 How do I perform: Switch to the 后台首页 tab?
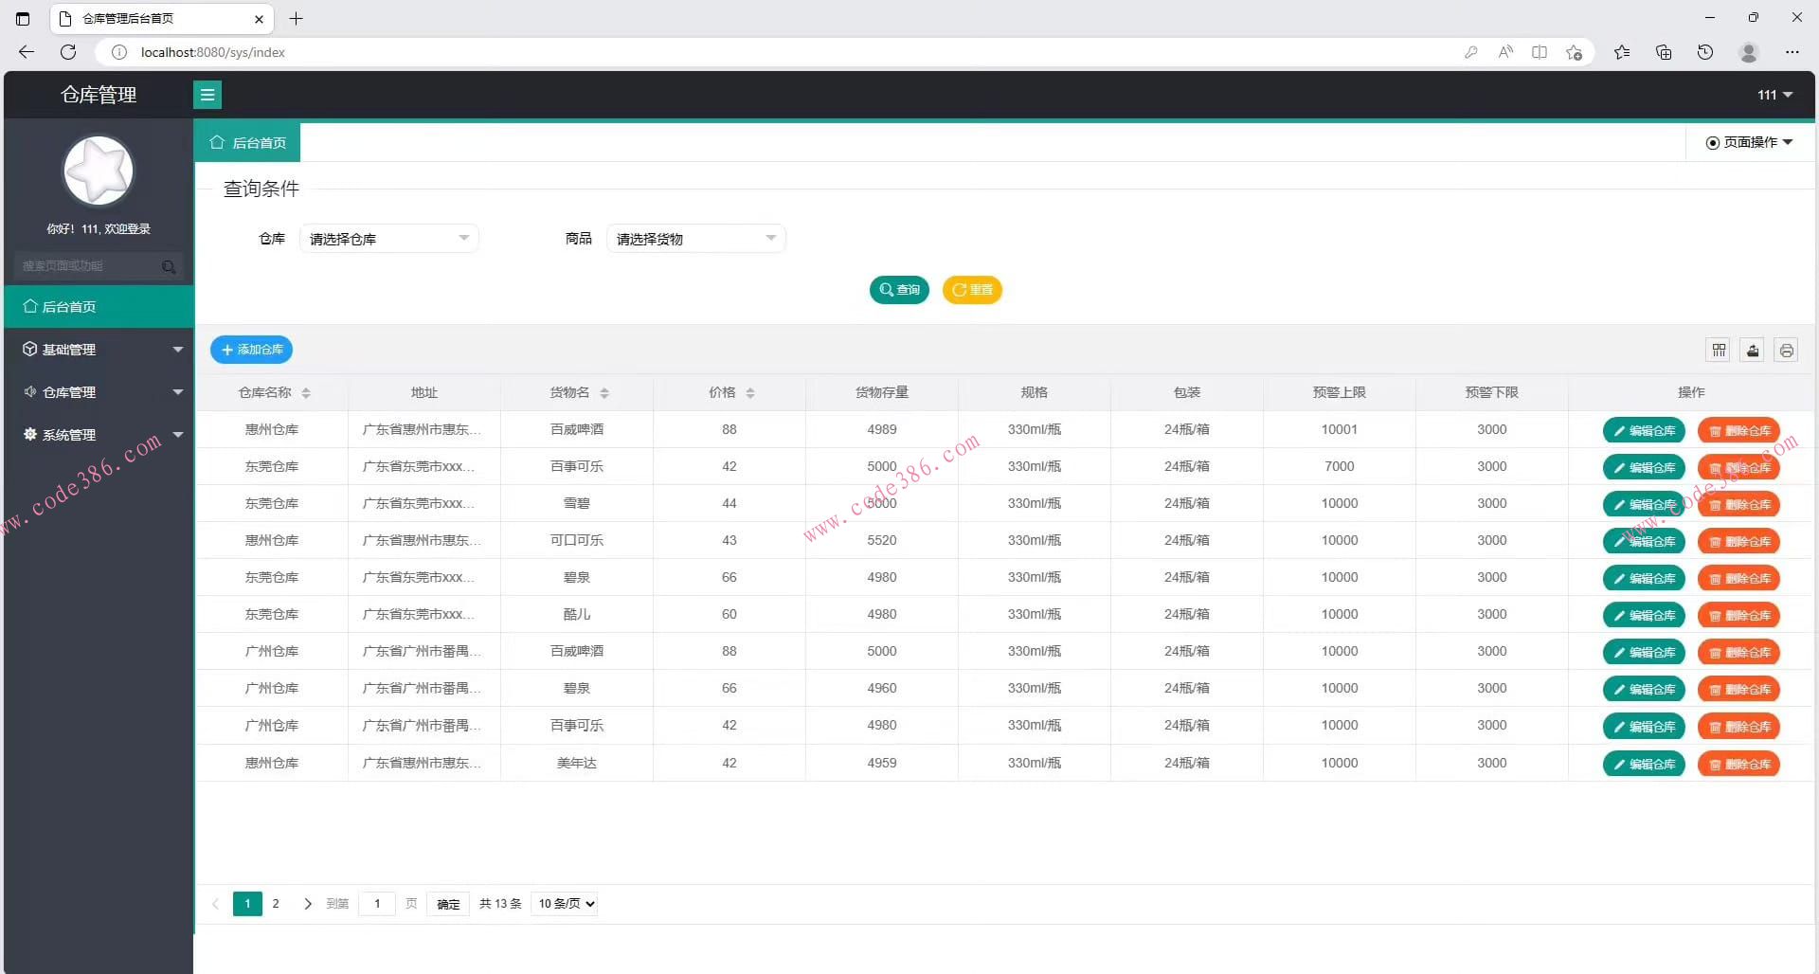[248, 143]
